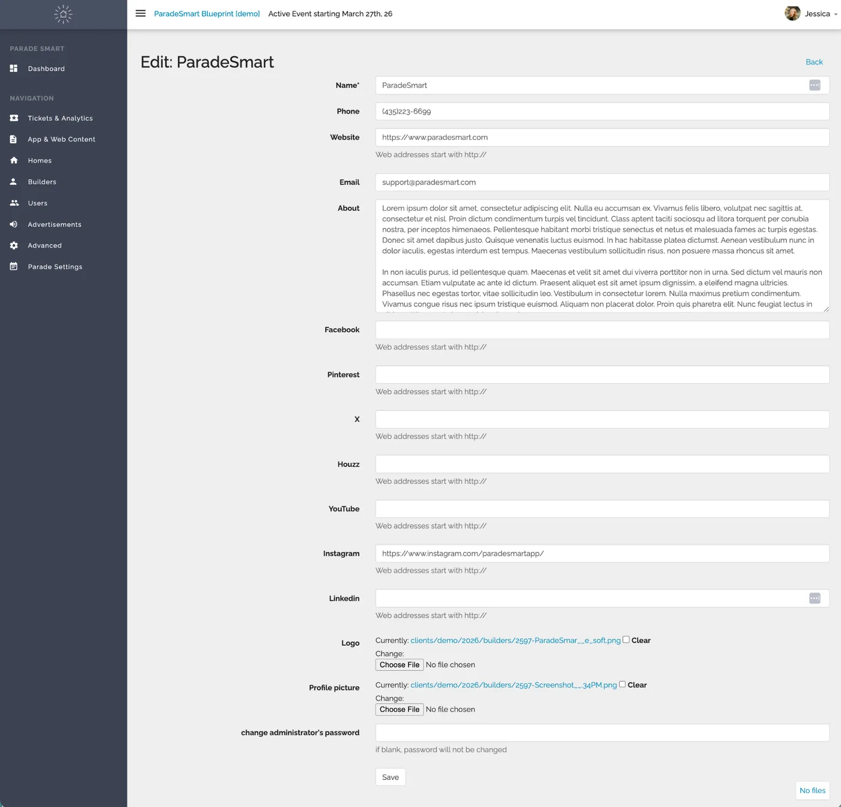Click the App & Web Content document icon
This screenshot has width=841, height=807.
[13, 139]
